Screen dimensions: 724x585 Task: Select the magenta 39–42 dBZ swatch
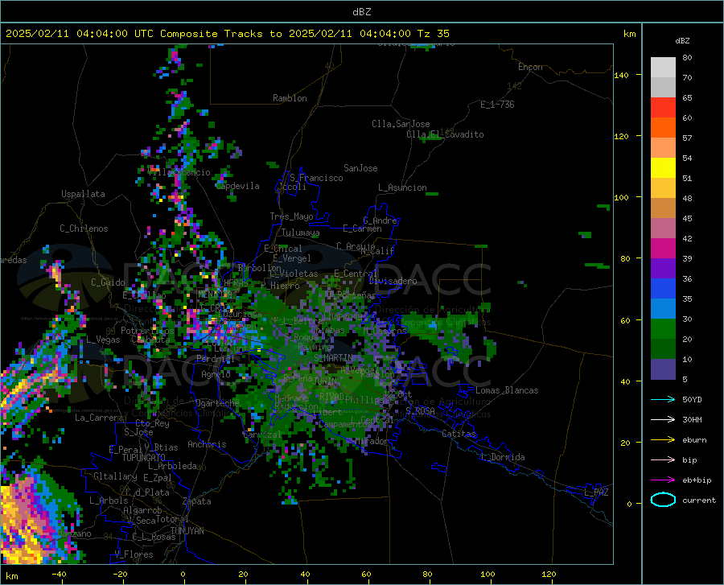(663, 249)
